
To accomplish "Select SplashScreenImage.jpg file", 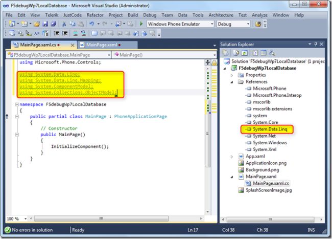I will [x=269, y=190].
